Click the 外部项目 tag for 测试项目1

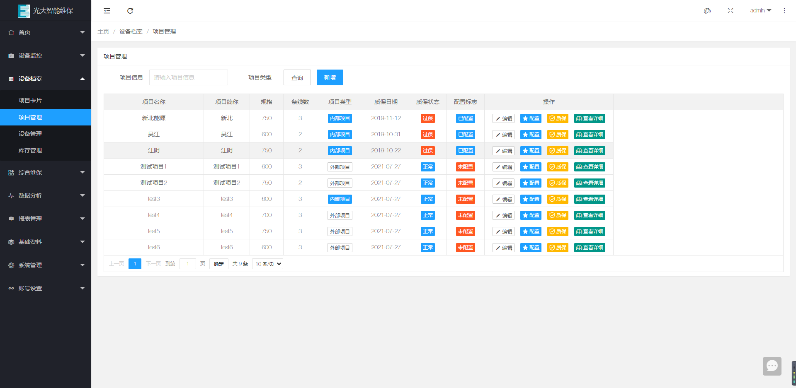tap(340, 167)
